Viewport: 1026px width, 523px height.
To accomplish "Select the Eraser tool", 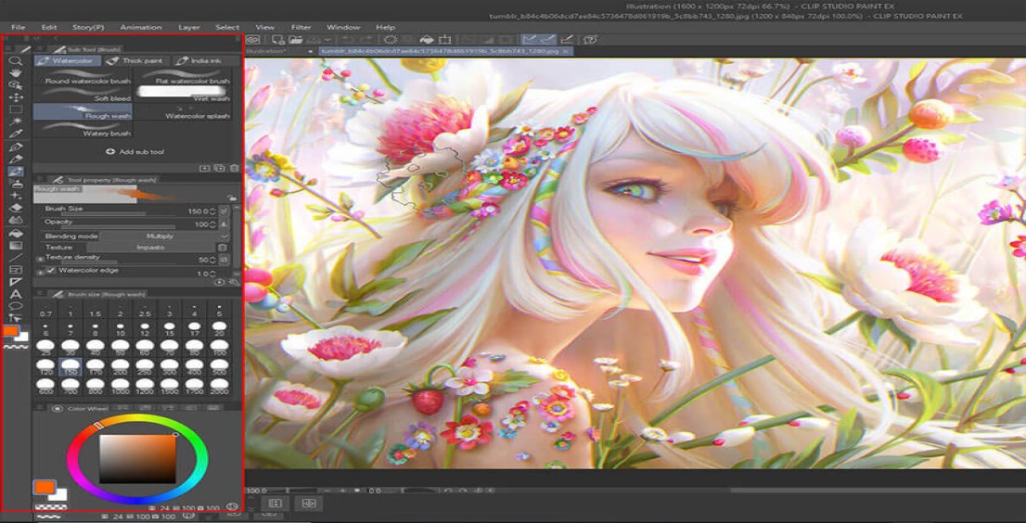I will coord(16,208).
